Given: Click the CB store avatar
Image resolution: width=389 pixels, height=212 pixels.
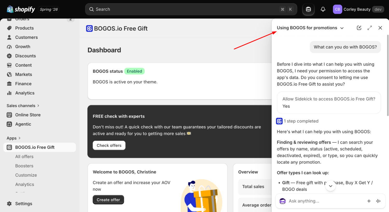Looking at the screenshot, I should tap(337, 9).
